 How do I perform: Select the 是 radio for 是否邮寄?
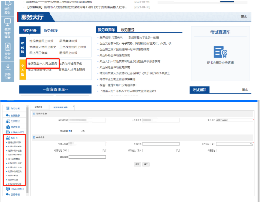(x=70, y=131)
